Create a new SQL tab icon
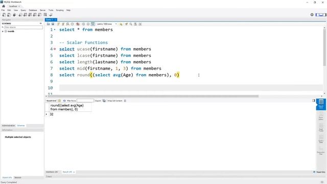The height and width of the screenshot is (184, 327). 4,15
